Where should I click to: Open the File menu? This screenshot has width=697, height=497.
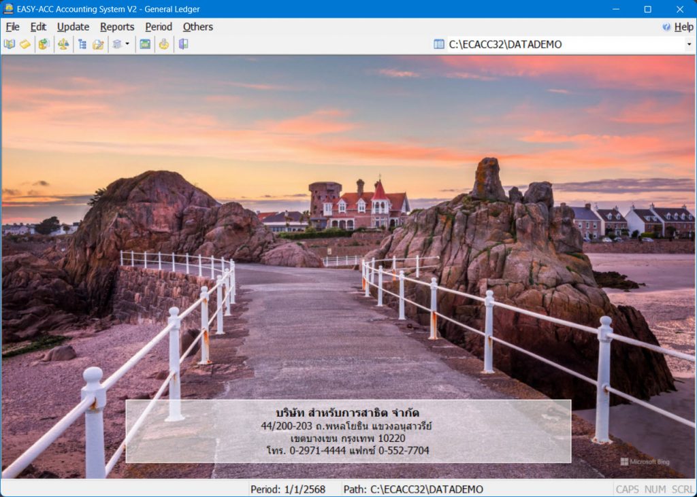(x=12, y=27)
